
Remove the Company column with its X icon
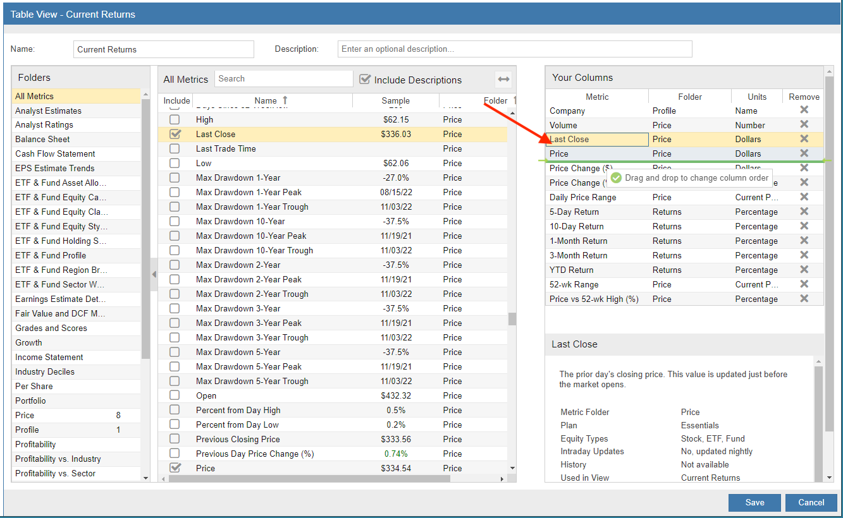pyautogui.click(x=804, y=110)
